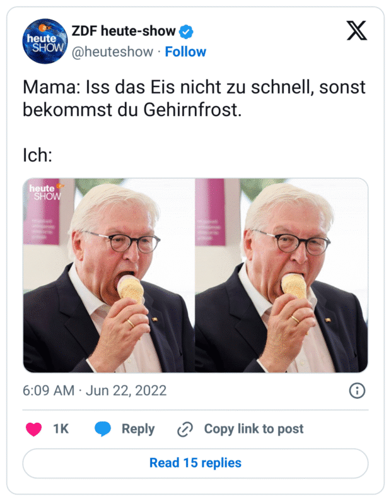The width and height of the screenshot is (391, 501).
Task: Click the chain link icon
Action: pyautogui.click(x=185, y=429)
